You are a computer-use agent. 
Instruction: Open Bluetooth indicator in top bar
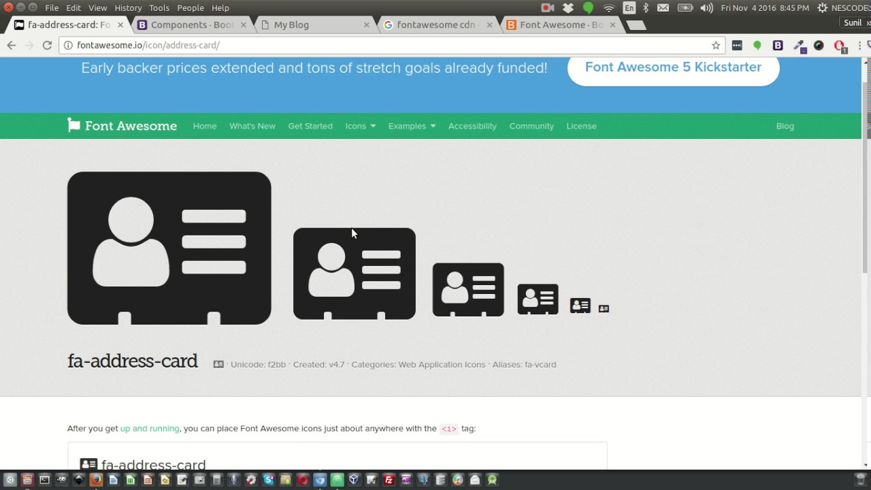(x=646, y=8)
